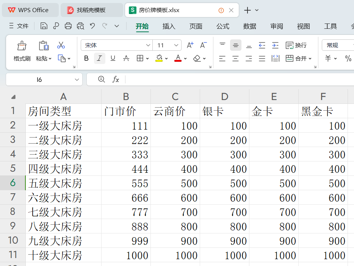This screenshot has height=266, width=354.
Task: Click the Undo arrow icon
Action: coord(92,26)
